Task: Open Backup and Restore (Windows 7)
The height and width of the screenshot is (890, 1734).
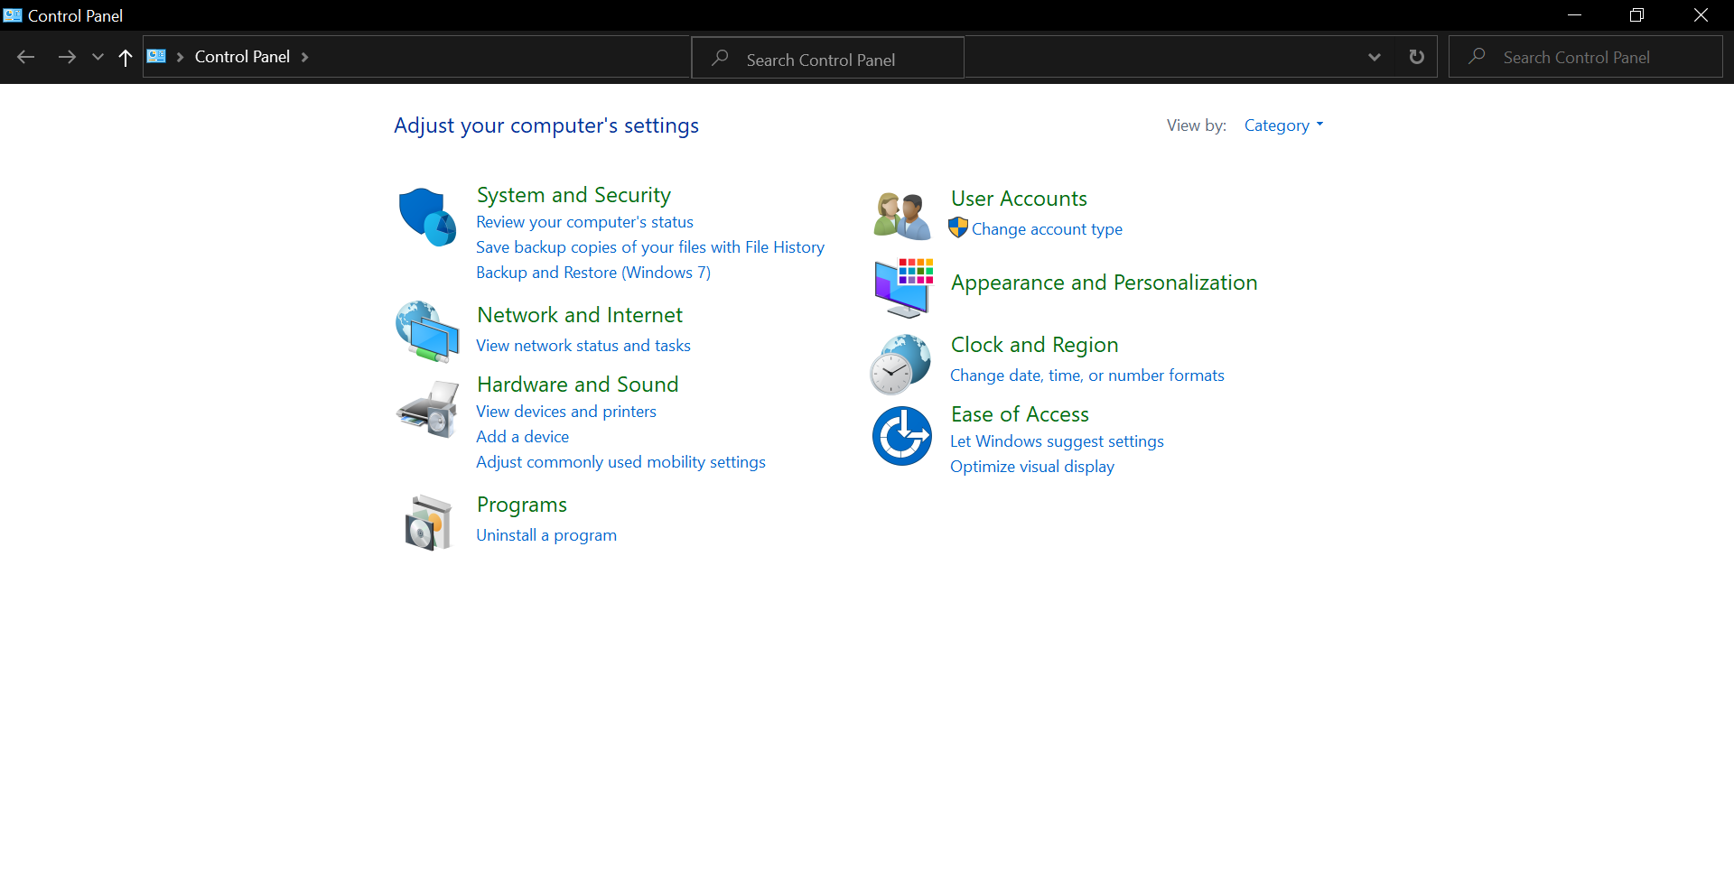Action: pyautogui.click(x=593, y=273)
